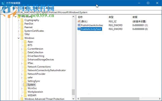Image resolution: width=162 pixels, height=101 pixels.
Task: Maximize the Registry Editor window
Action: click(148, 3)
